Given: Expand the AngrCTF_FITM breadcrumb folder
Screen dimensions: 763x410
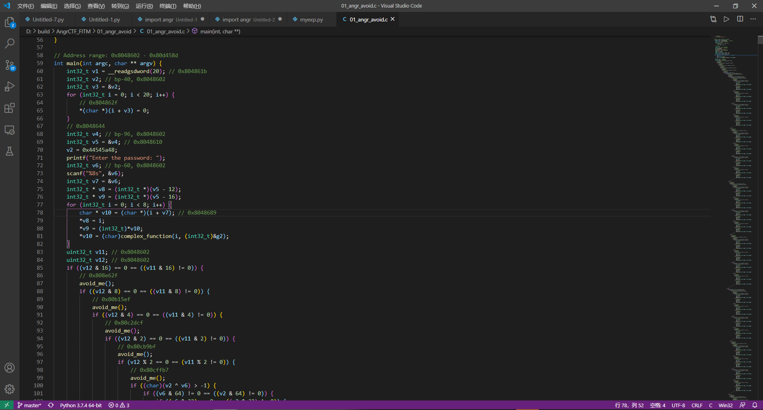Looking at the screenshot, I should [74, 31].
